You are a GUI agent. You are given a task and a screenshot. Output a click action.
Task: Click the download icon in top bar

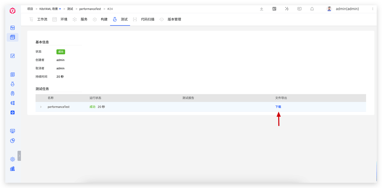[x=261, y=9]
